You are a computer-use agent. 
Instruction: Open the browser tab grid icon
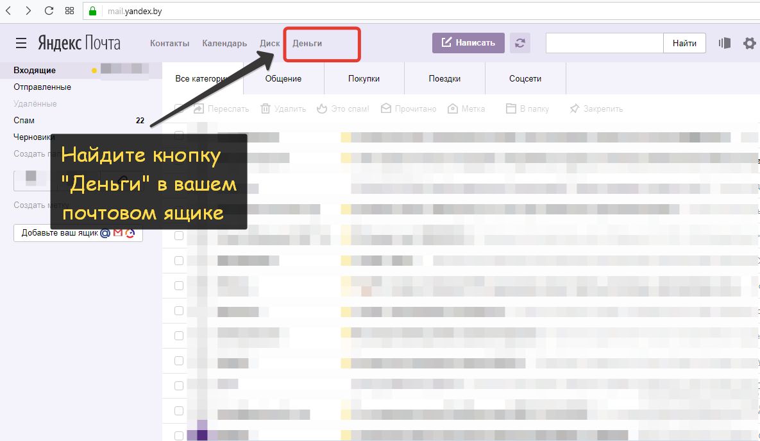pyautogui.click(x=69, y=11)
